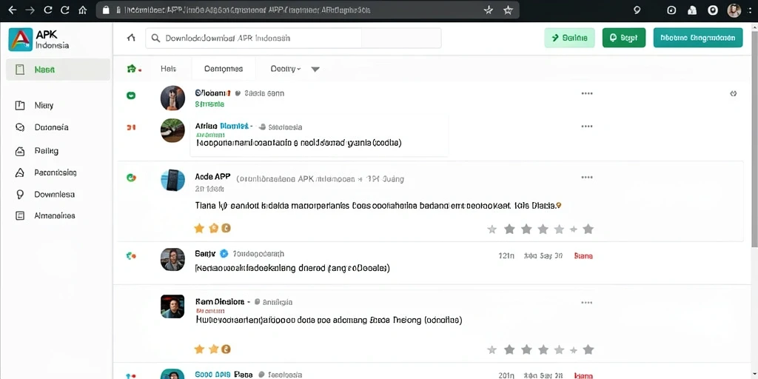Click the dark green Sugpt button
This screenshot has height=379, width=758.
pyautogui.click(x=623, y=38)
